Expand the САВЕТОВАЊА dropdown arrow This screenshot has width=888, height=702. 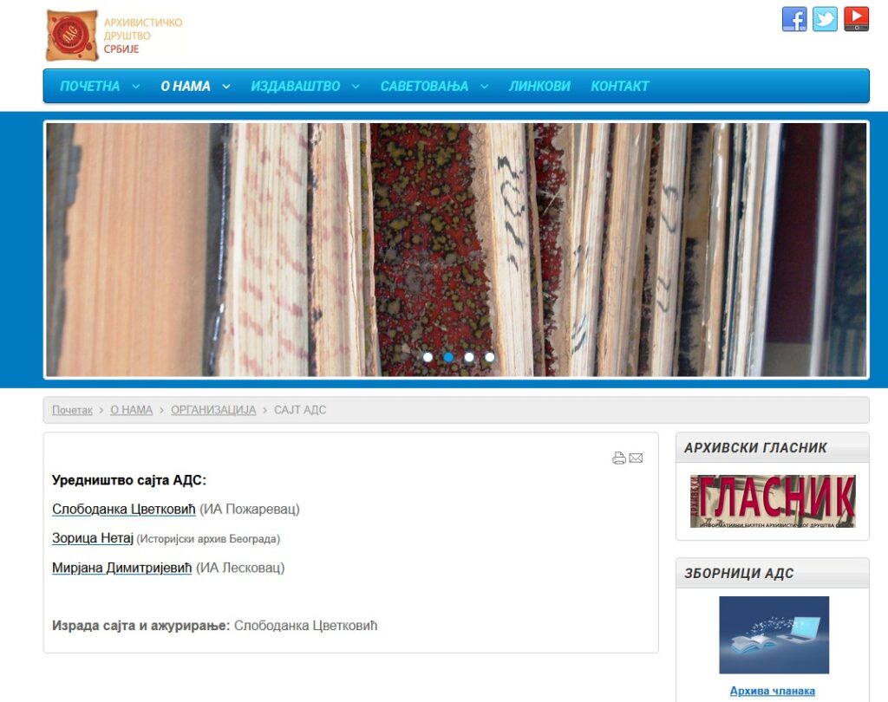click(x=485, y=87)
